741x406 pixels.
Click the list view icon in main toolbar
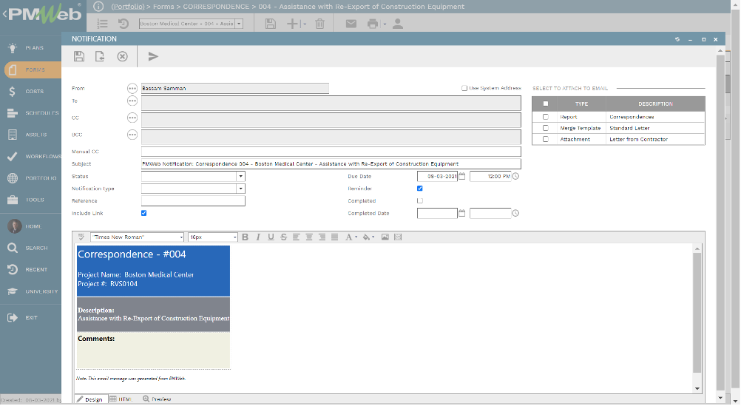pyautogui.click(x=102, y=24)
